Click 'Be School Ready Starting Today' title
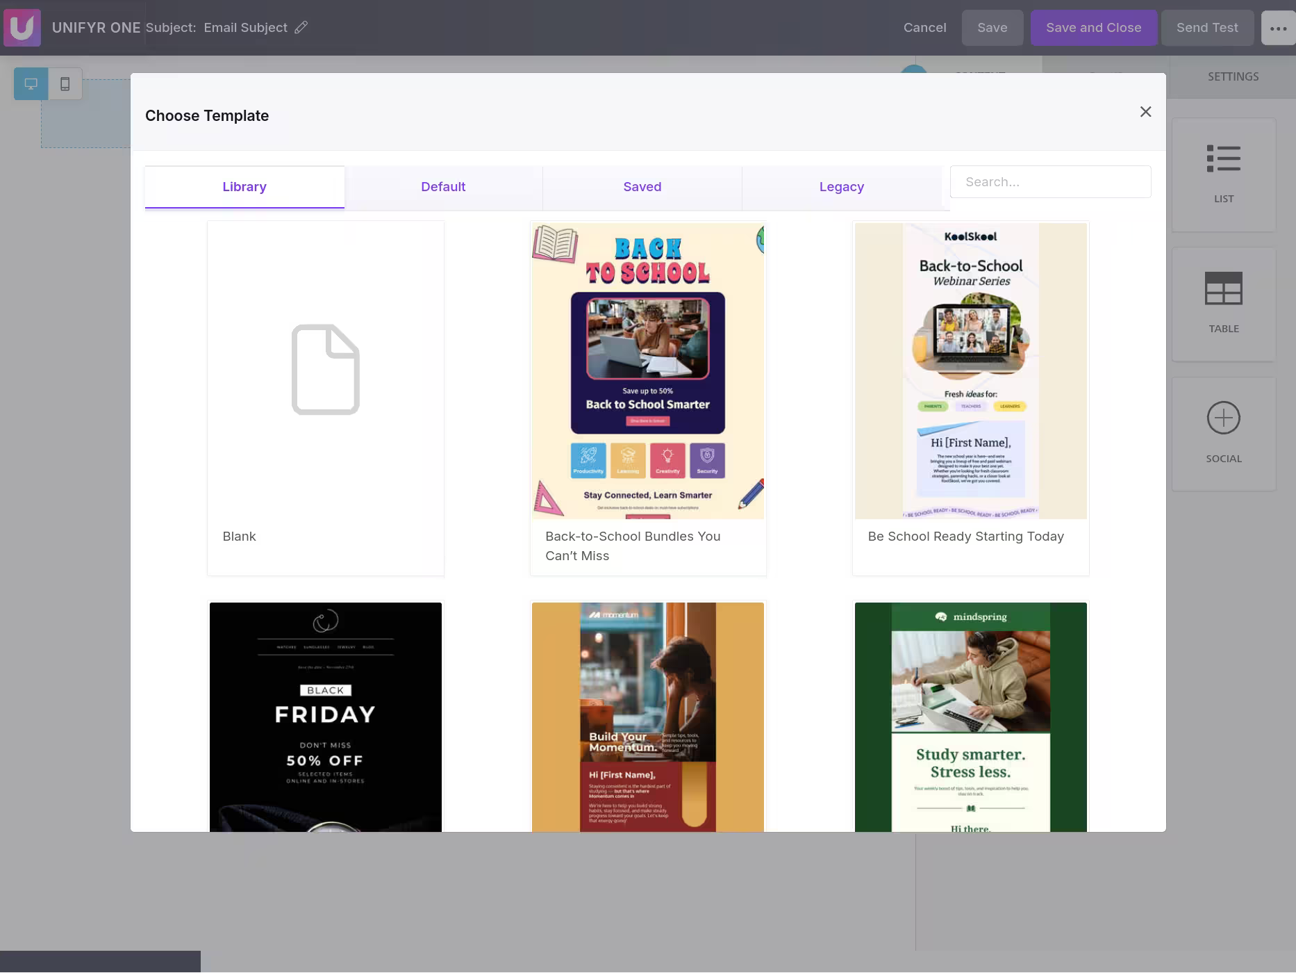This screenshot has width=1296, height=973. coord(966,537)
